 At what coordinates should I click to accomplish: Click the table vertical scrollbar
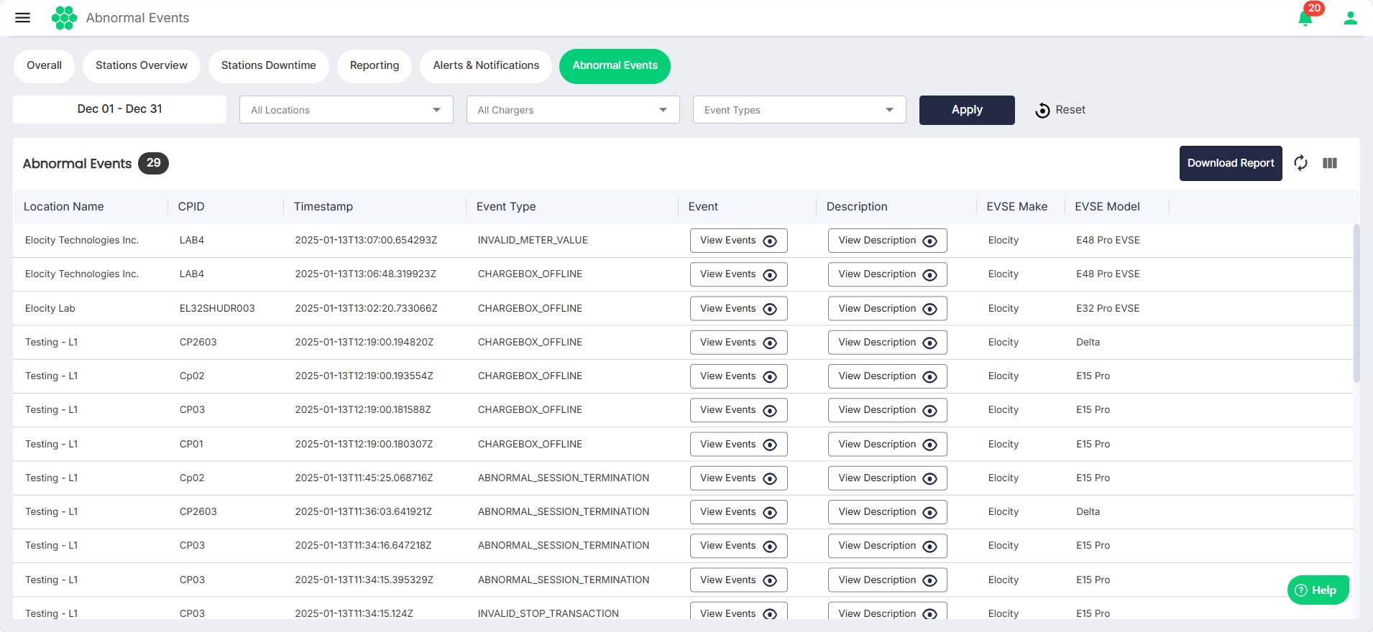(x=1356, y=303)
